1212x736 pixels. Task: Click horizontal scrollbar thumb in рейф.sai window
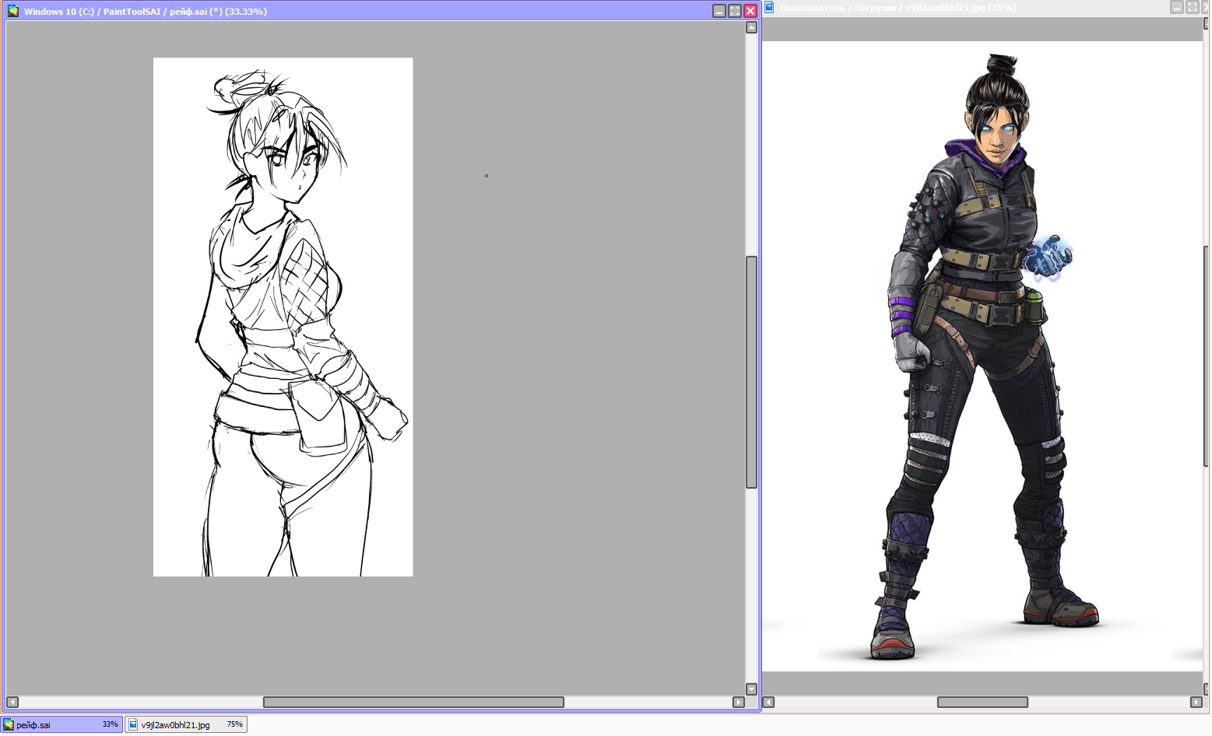(413, 702)
